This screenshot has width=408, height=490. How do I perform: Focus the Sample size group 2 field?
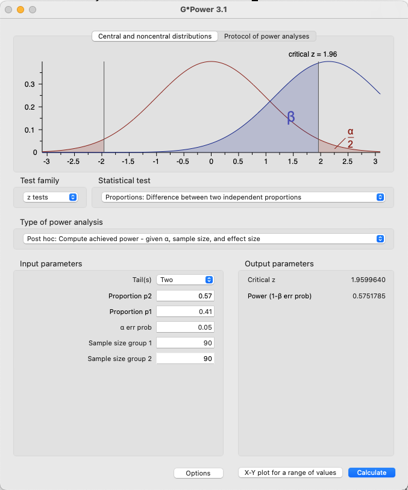click(x=186, y=359)
